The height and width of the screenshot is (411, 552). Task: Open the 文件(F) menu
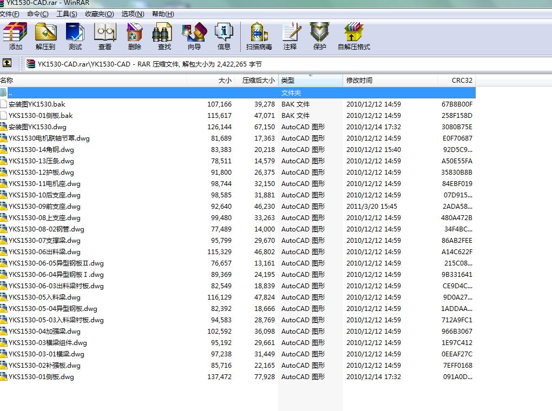10,14
